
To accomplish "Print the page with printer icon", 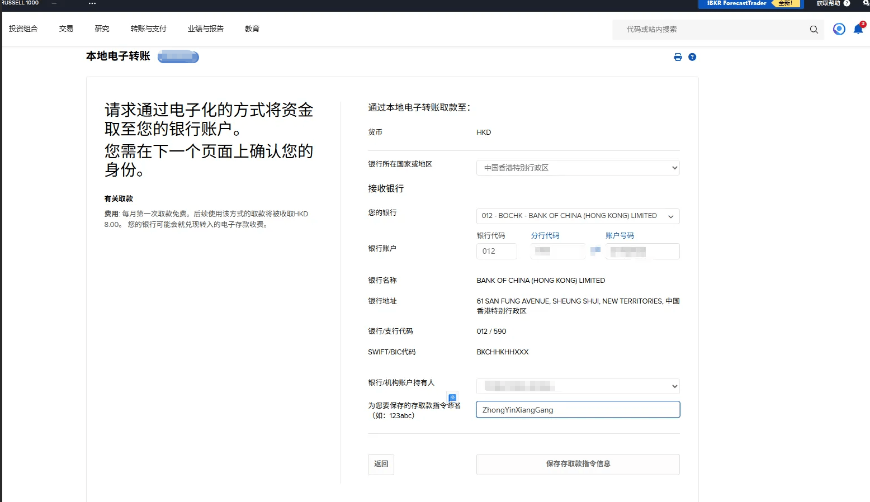I will [678, 57].
